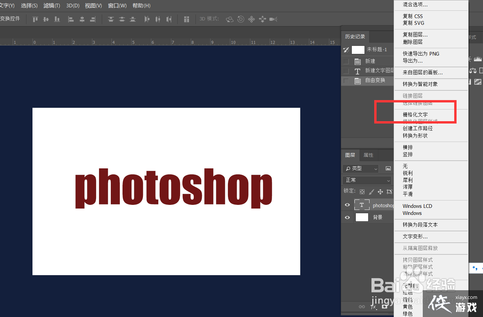
Task: Click the 3D scale camera icon
Action: tap(273, 19)
